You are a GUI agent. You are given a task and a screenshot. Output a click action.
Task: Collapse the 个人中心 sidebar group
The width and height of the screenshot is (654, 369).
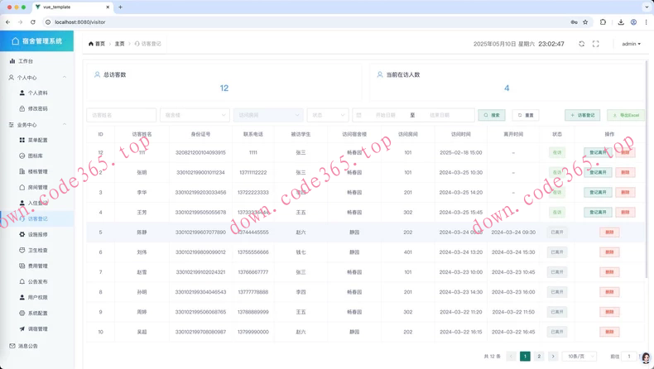pos(65,78)
